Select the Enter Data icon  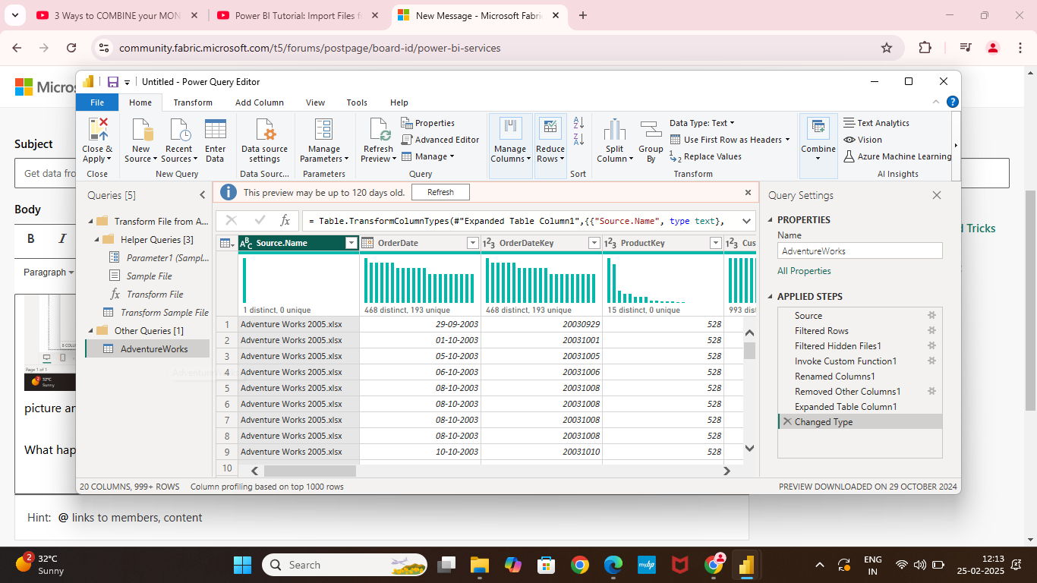pos(216,129)
